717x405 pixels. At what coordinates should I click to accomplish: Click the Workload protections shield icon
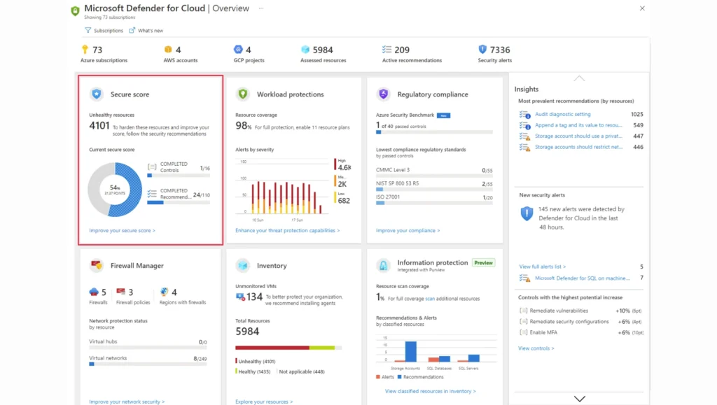[x=243, y=94]
